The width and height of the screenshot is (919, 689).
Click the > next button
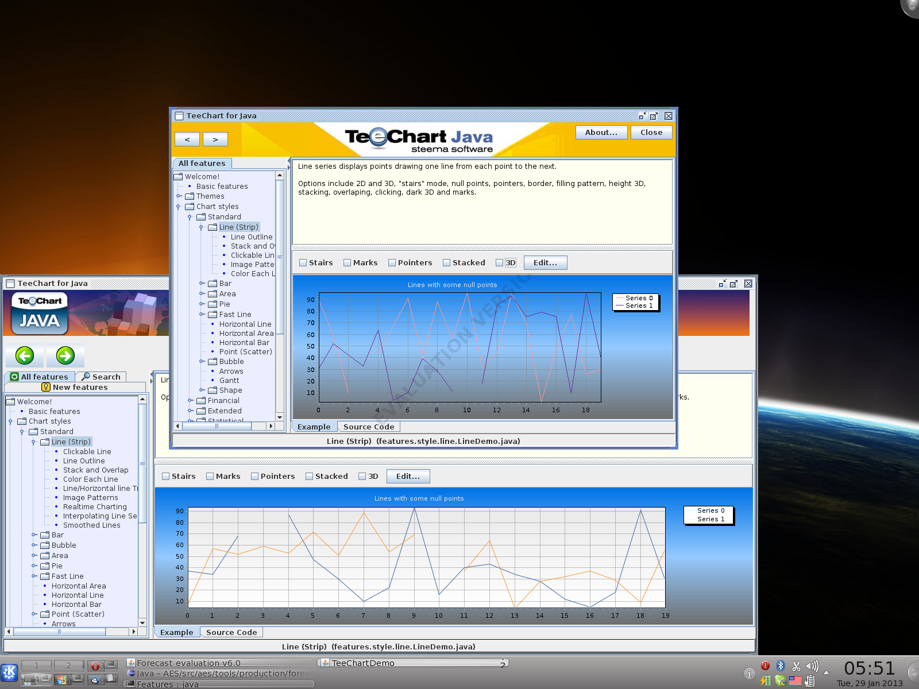tap(215, 139)
